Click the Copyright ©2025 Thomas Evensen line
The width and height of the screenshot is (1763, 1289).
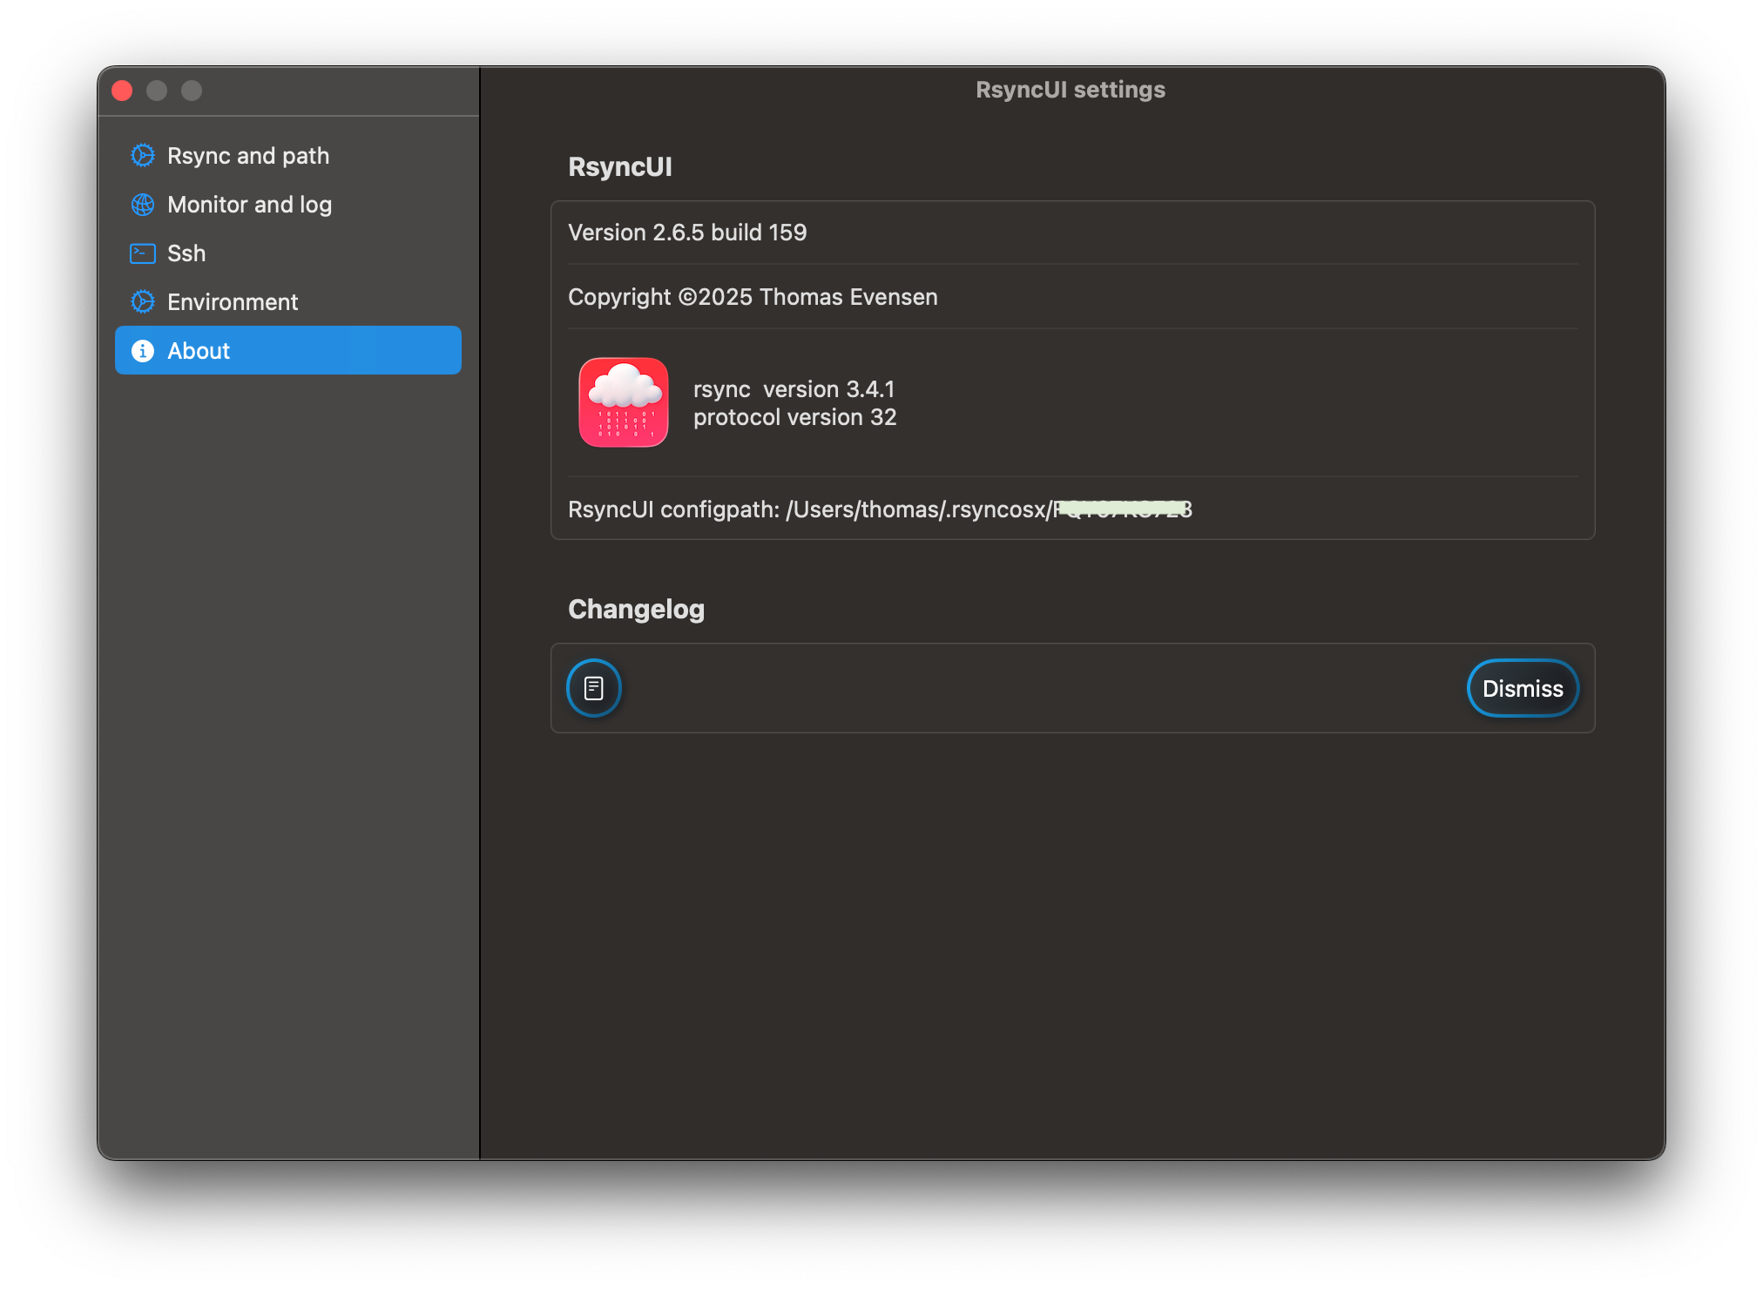coord(753,297)
